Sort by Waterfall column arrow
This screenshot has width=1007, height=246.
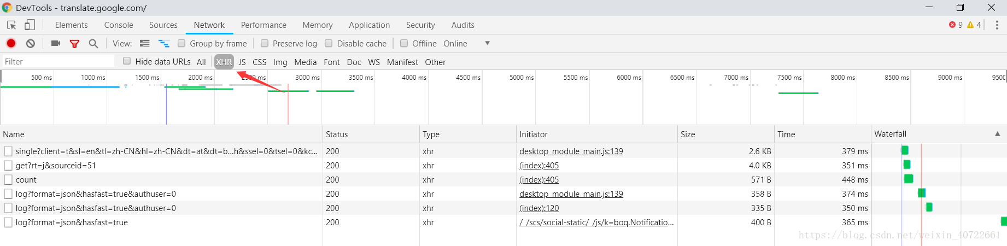click(998, 134)
